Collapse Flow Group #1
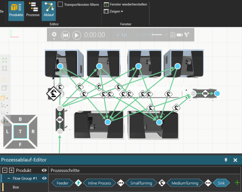Image resolution: width=242 pixels, height=192 pixels. (9, 178)
